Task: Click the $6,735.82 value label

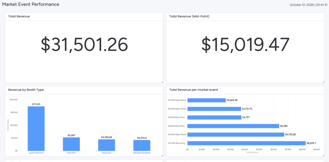Action: (291, 135)
